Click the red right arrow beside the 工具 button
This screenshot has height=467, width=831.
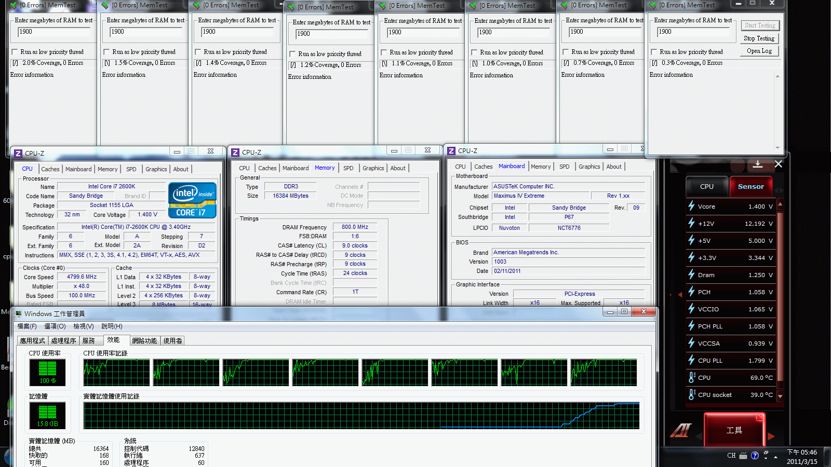coord(771,436)
